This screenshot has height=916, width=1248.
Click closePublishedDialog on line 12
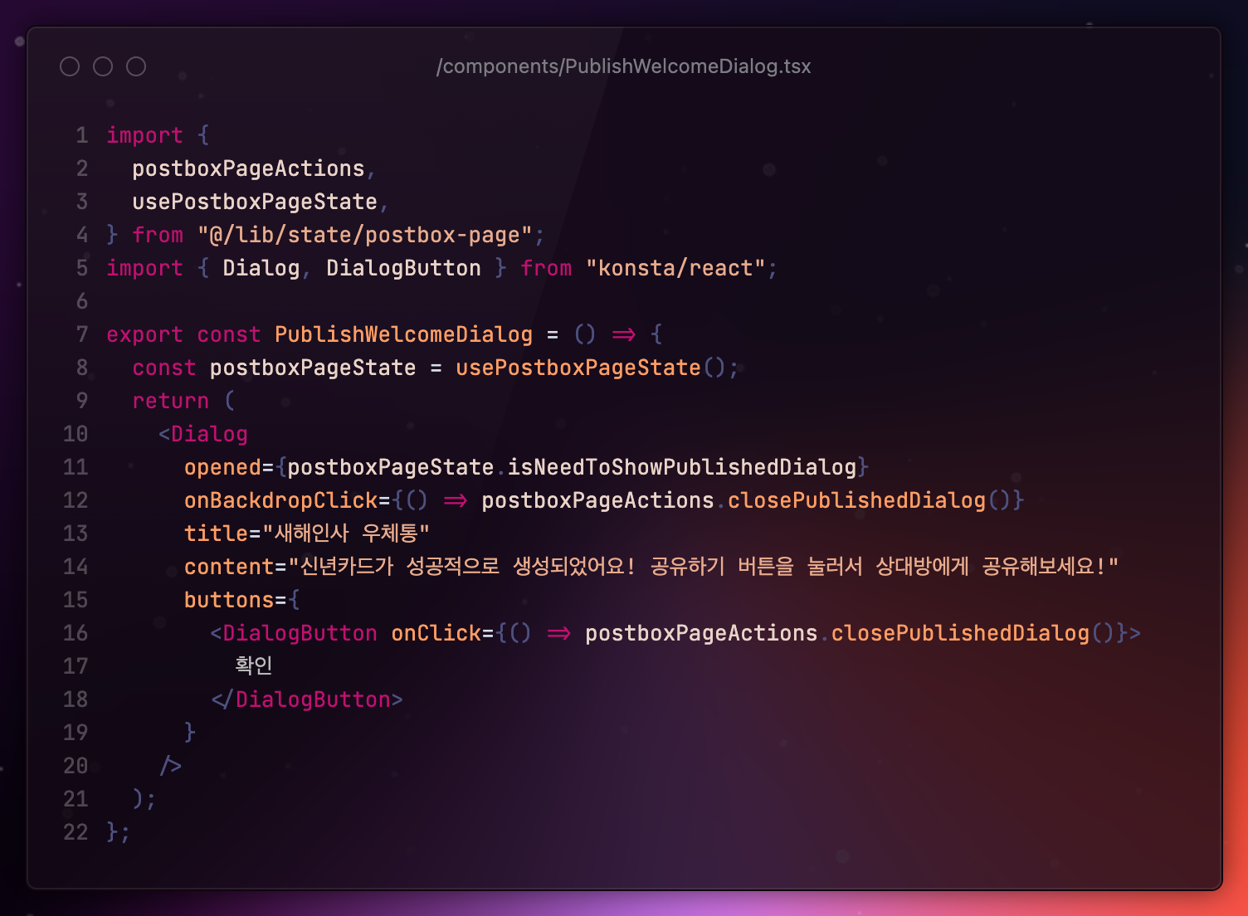click(x=857, y=500)
